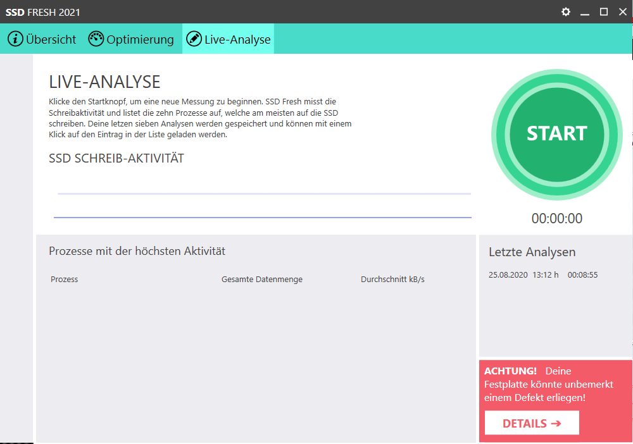Click the SSD Schreib-Aktivität graph line

click(263, 217)
